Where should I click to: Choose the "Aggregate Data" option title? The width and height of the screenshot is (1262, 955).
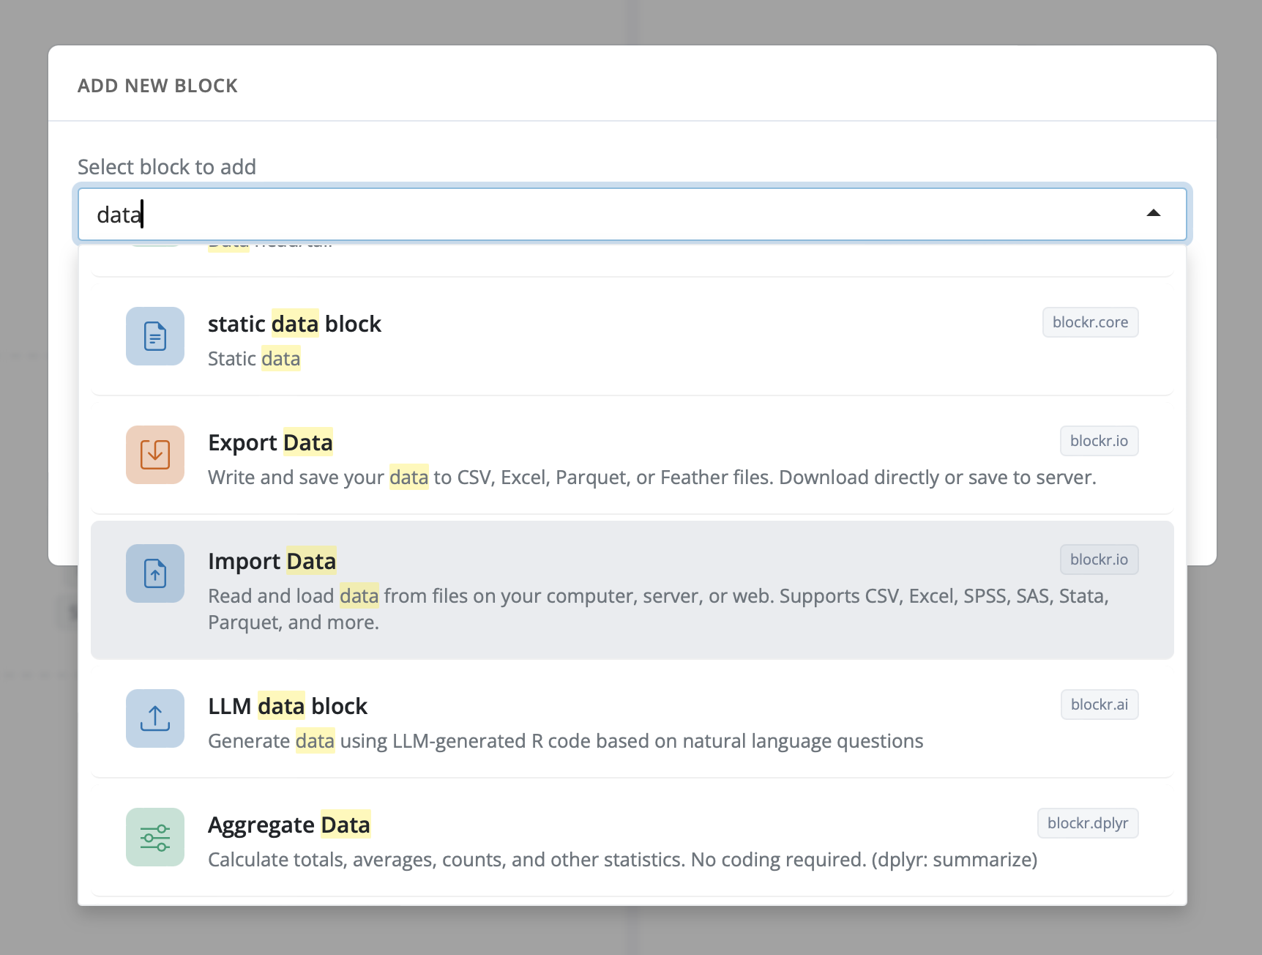288,825
